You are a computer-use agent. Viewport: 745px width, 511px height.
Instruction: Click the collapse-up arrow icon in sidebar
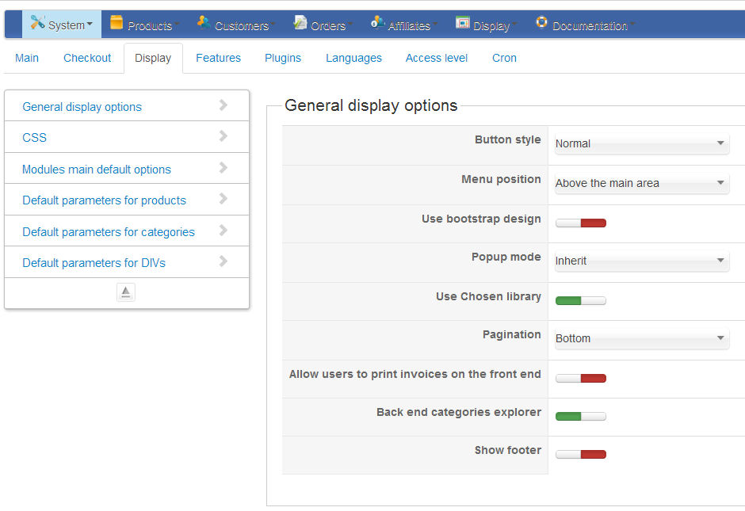click(x=126, y=292)
